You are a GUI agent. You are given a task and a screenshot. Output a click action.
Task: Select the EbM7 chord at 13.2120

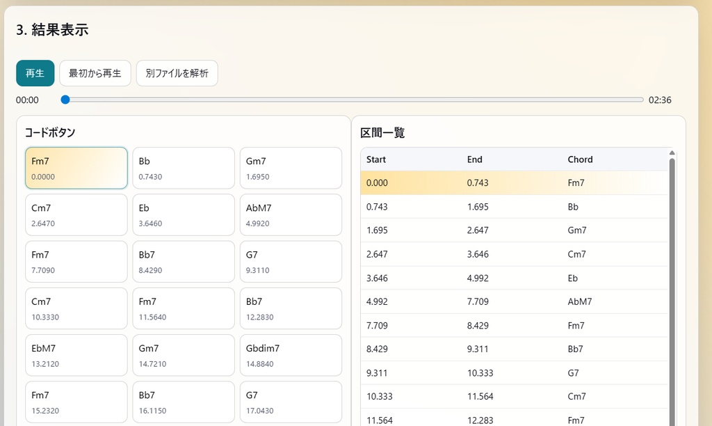coord(76,355)
